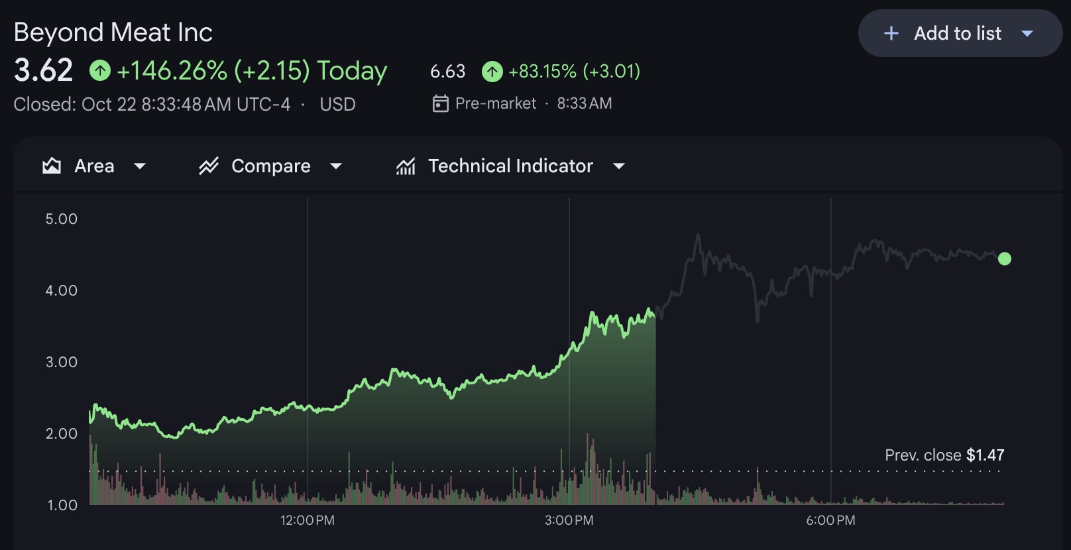Open the Technical Indicator menu

[510, 166]
